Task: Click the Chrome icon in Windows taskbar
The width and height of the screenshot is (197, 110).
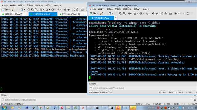Action: pos(41,108)
